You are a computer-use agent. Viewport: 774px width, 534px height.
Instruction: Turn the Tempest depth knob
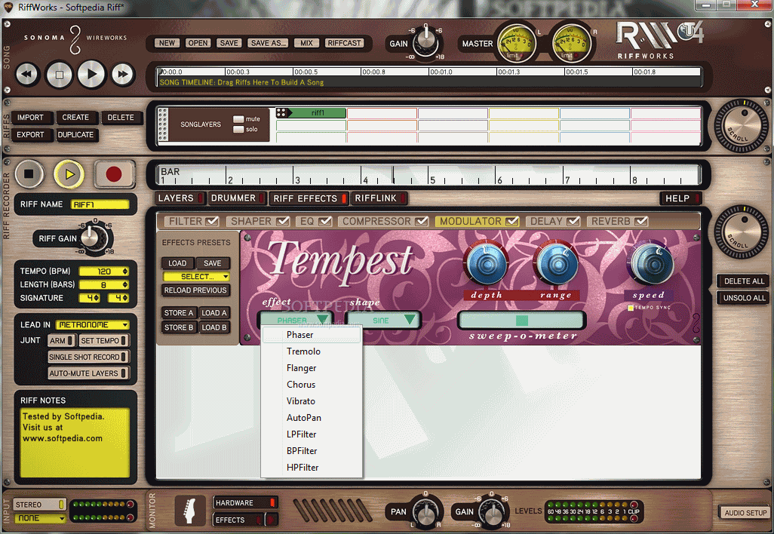(486, 264)
